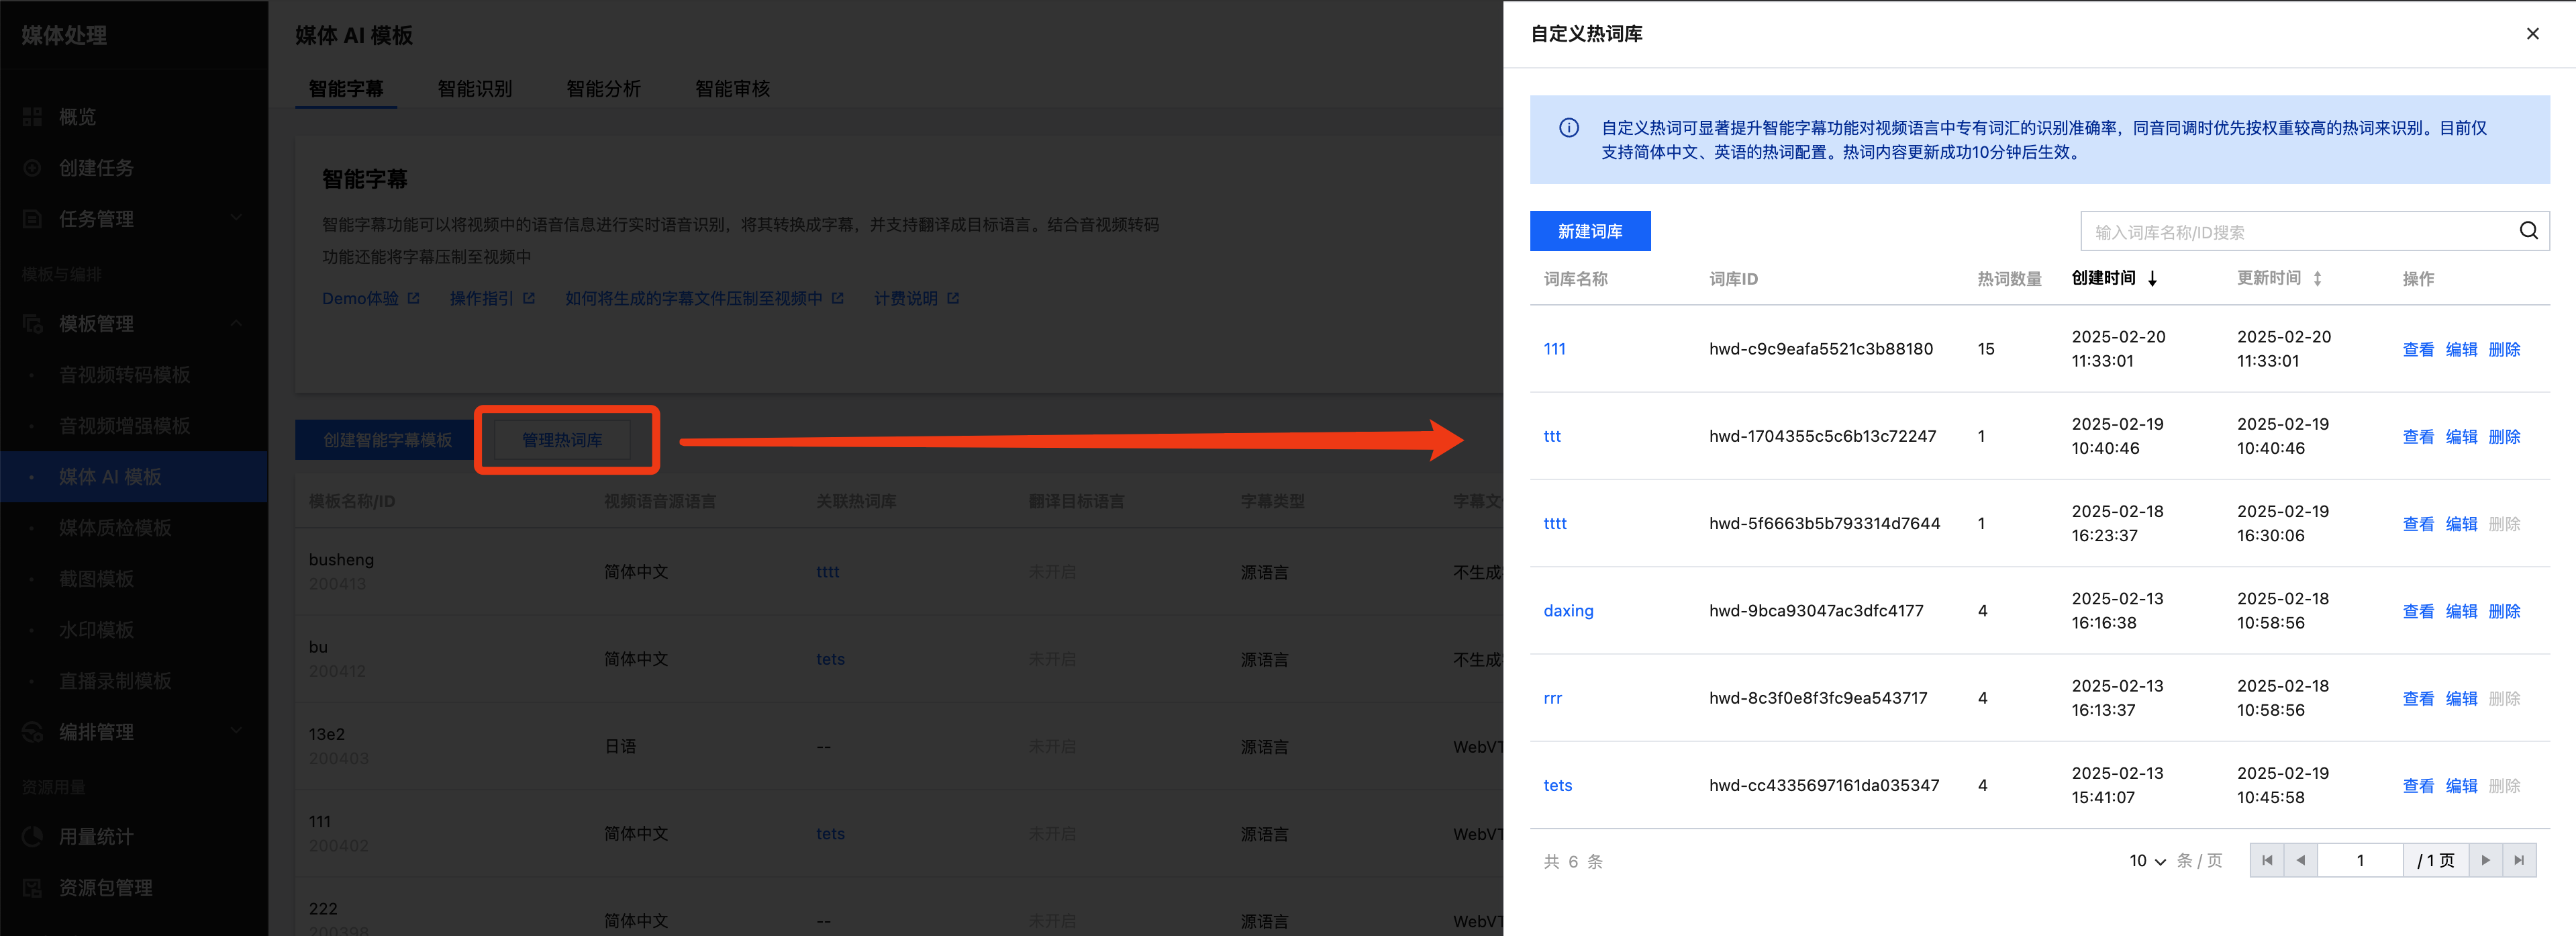This screenshot has width=2576, height=936.
Task: Sort by 更新时间 arrow icon
Action: (x=2317, y=279)
